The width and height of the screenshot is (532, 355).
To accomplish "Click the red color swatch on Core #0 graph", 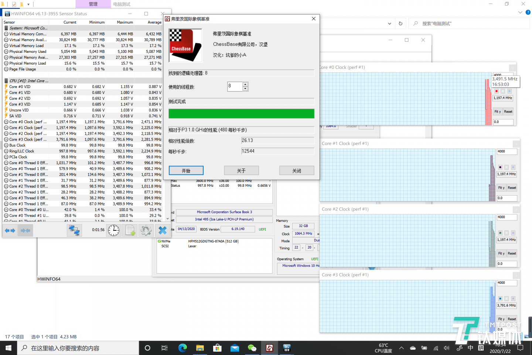I will click(497, 91).
